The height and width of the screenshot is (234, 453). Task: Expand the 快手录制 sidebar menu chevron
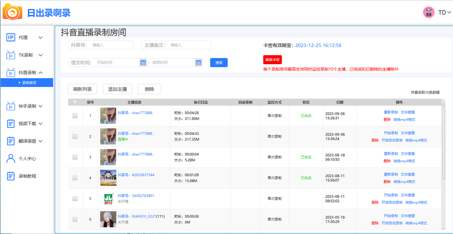(40, 106)
